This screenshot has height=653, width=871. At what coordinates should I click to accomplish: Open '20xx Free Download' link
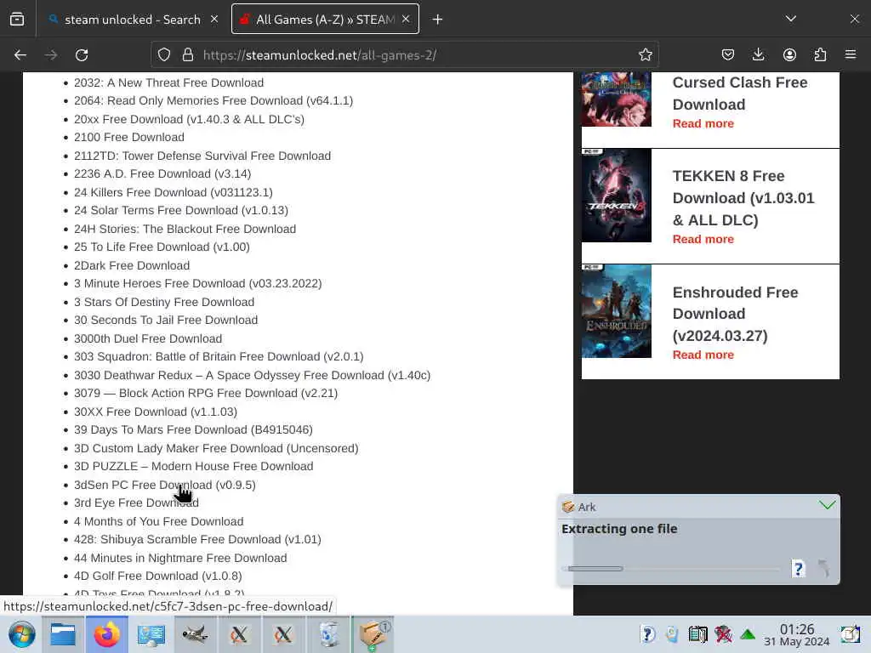point(189,119)
